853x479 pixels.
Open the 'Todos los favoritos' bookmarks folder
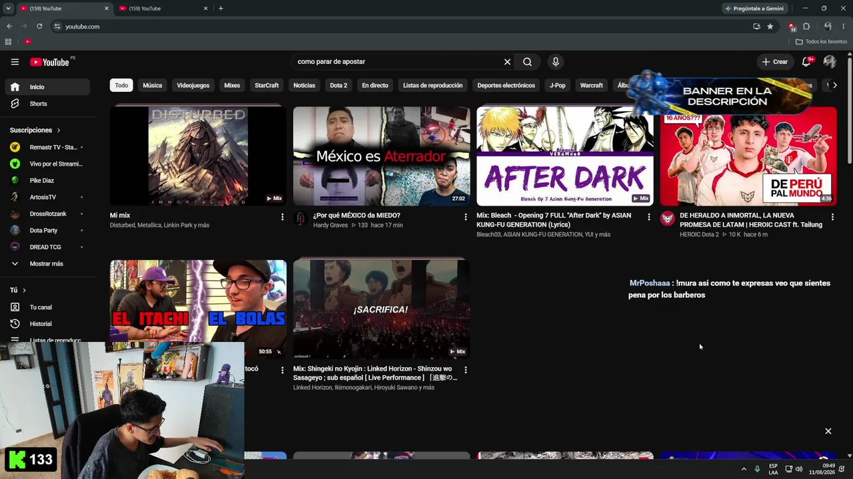click(822, 41)
